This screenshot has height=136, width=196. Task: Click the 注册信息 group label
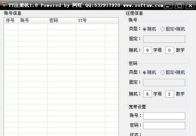tap(134, 13)
